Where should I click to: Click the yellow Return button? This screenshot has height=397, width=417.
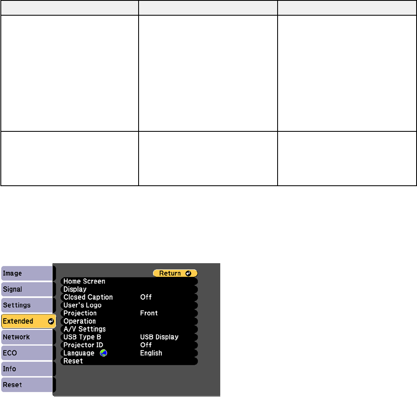175,273
